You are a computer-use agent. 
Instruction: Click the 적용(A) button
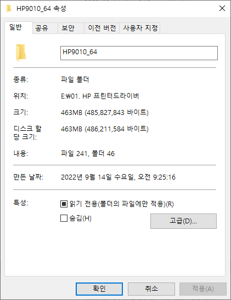203,289
